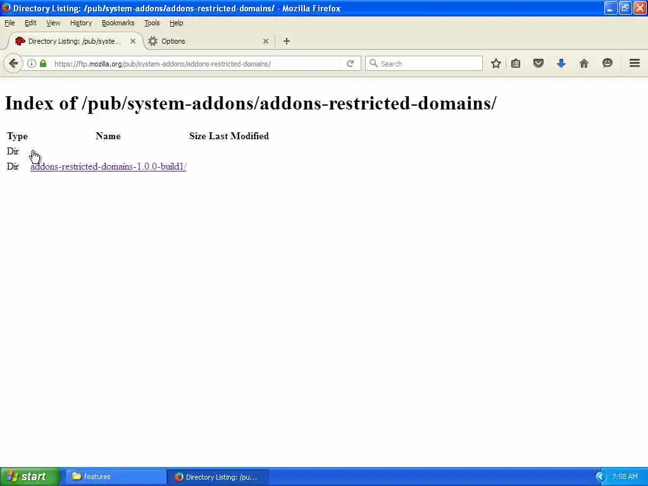Screen dimensions: 648x486
Task: Show site information via the info icon
Action: tap(32, 64)
